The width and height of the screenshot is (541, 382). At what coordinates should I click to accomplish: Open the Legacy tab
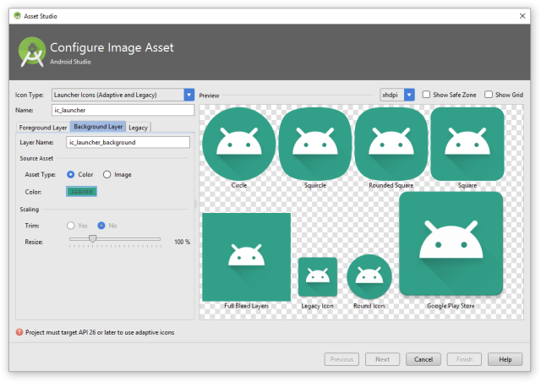pyautogui.click(x=139, y=127)
